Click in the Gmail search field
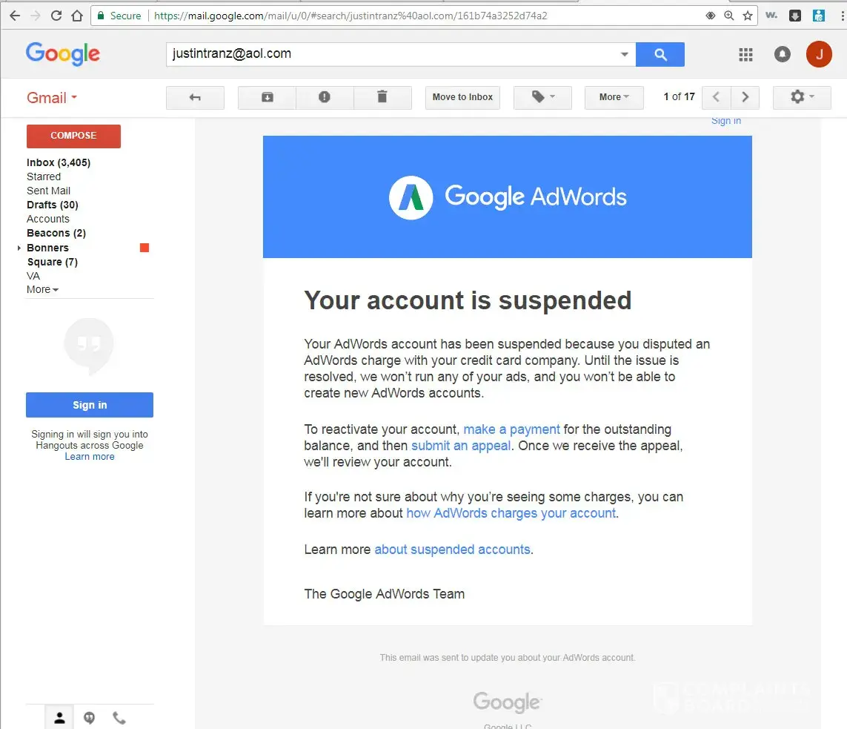847x729 pixels. (393, 54)
